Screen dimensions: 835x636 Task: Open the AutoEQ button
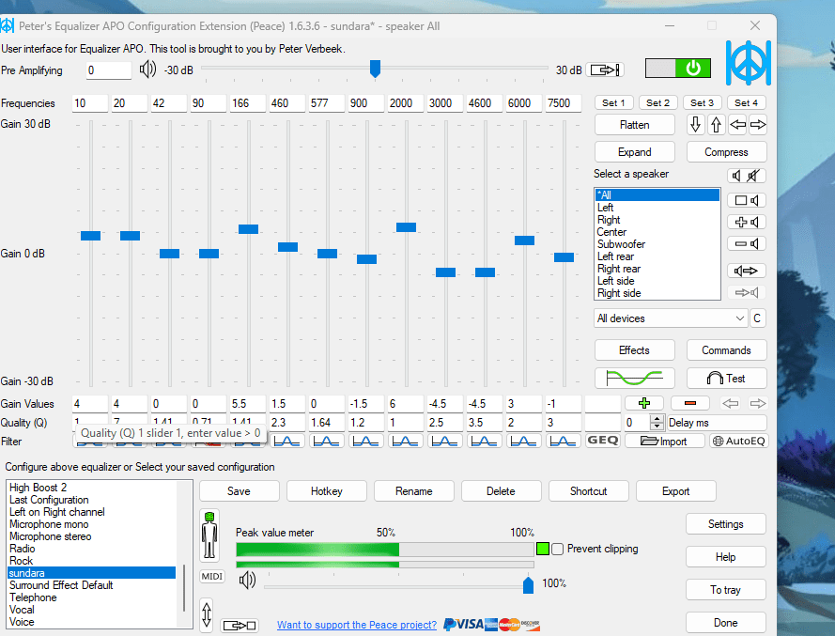738,441
